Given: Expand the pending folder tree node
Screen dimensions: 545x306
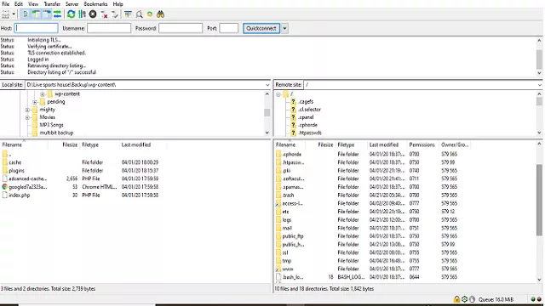Looking at the screenshot, I should (35, 102).
